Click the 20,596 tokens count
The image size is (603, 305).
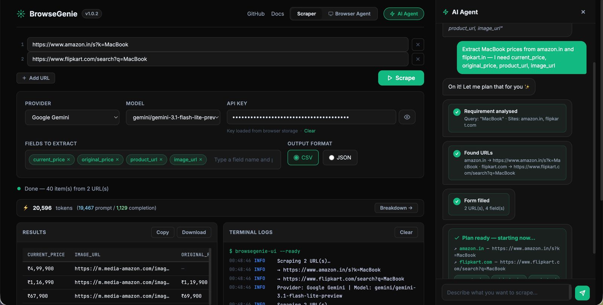(42, 208)
